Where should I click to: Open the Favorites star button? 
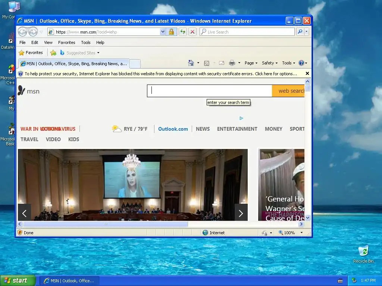click(31, 53)
